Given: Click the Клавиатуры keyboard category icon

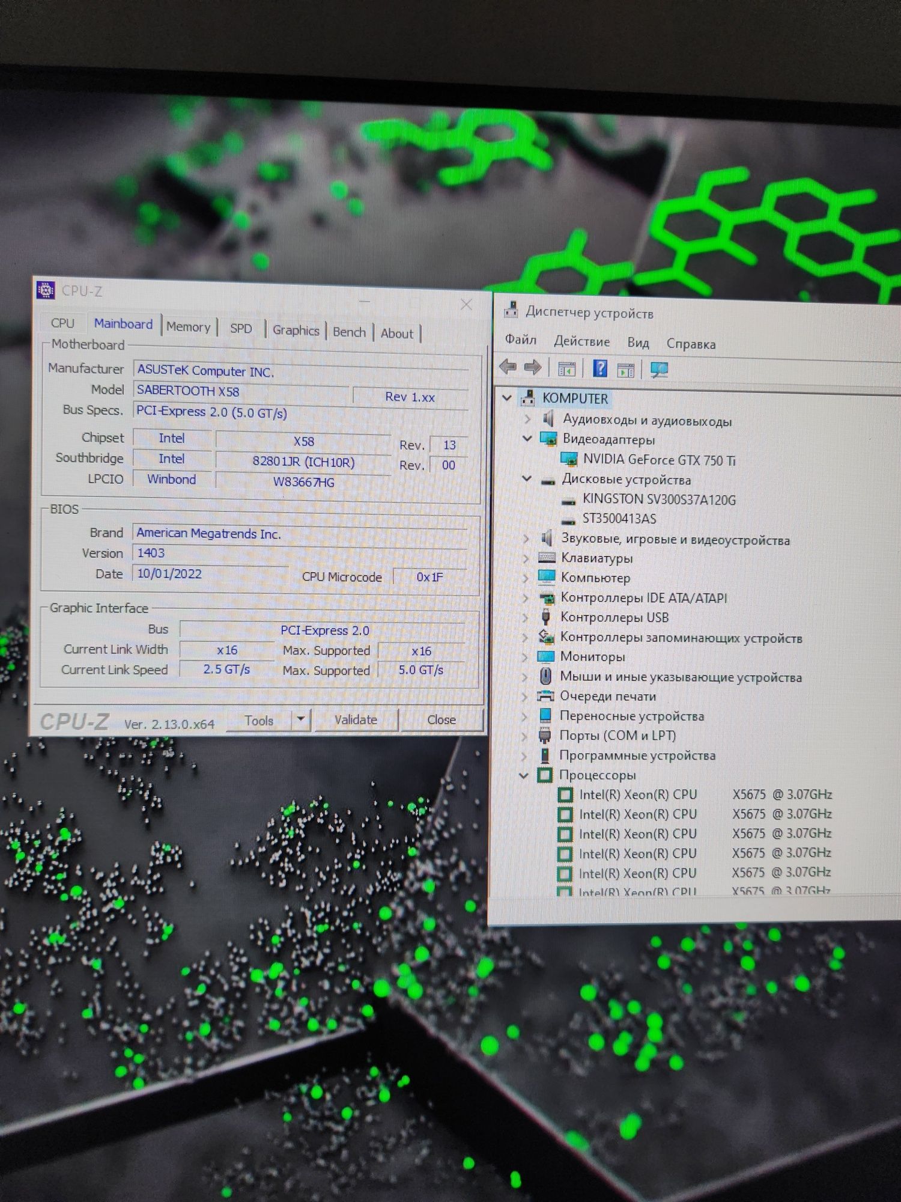Looking at the screenshot, I should tap(547, 557).
